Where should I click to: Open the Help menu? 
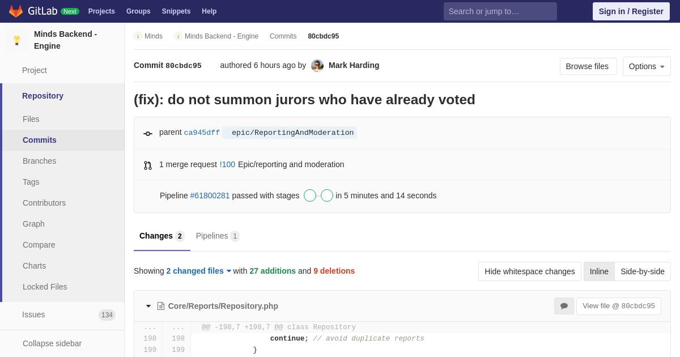(209, 11)
